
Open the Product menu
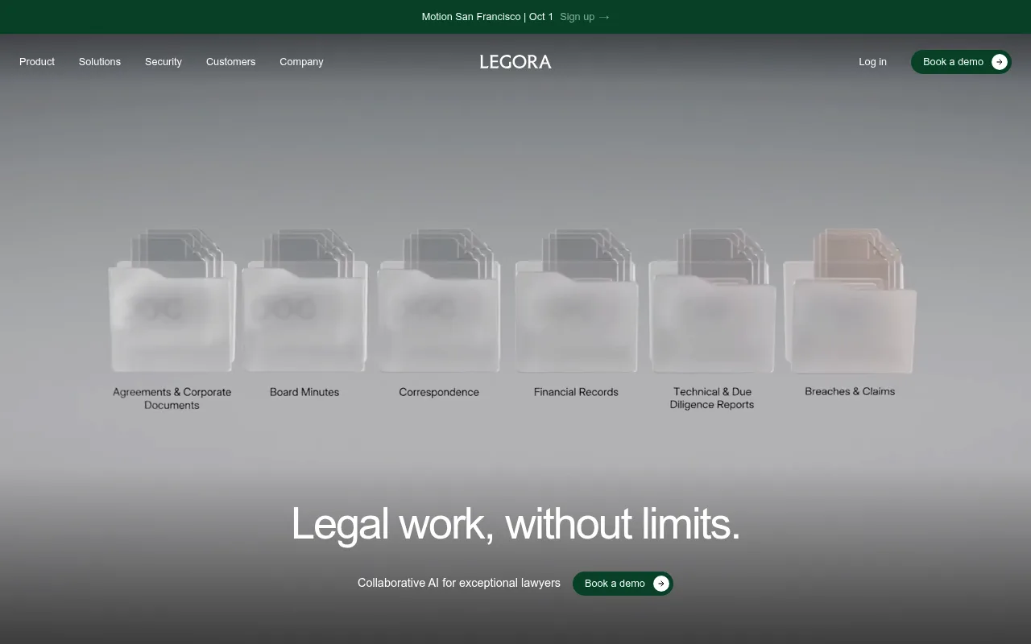37,62
